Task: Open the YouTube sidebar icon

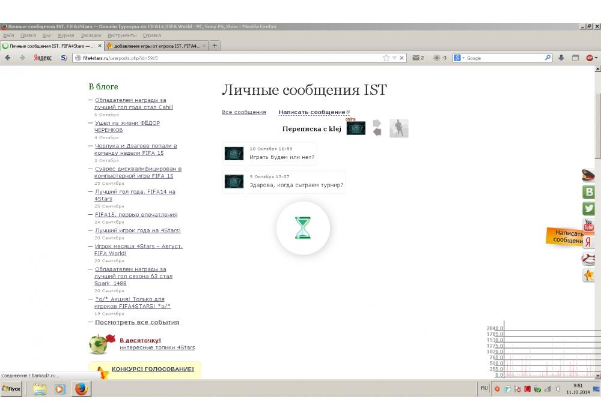Action: coord(589,226)
